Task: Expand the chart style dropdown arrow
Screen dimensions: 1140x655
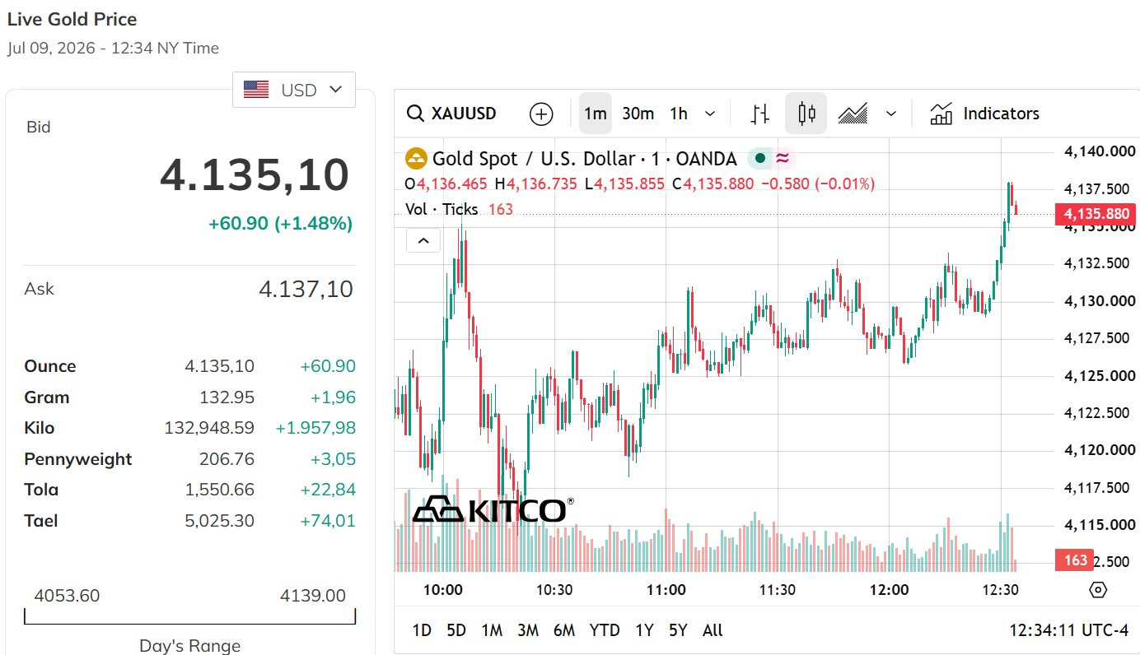Action: click(x=890, y=114)
